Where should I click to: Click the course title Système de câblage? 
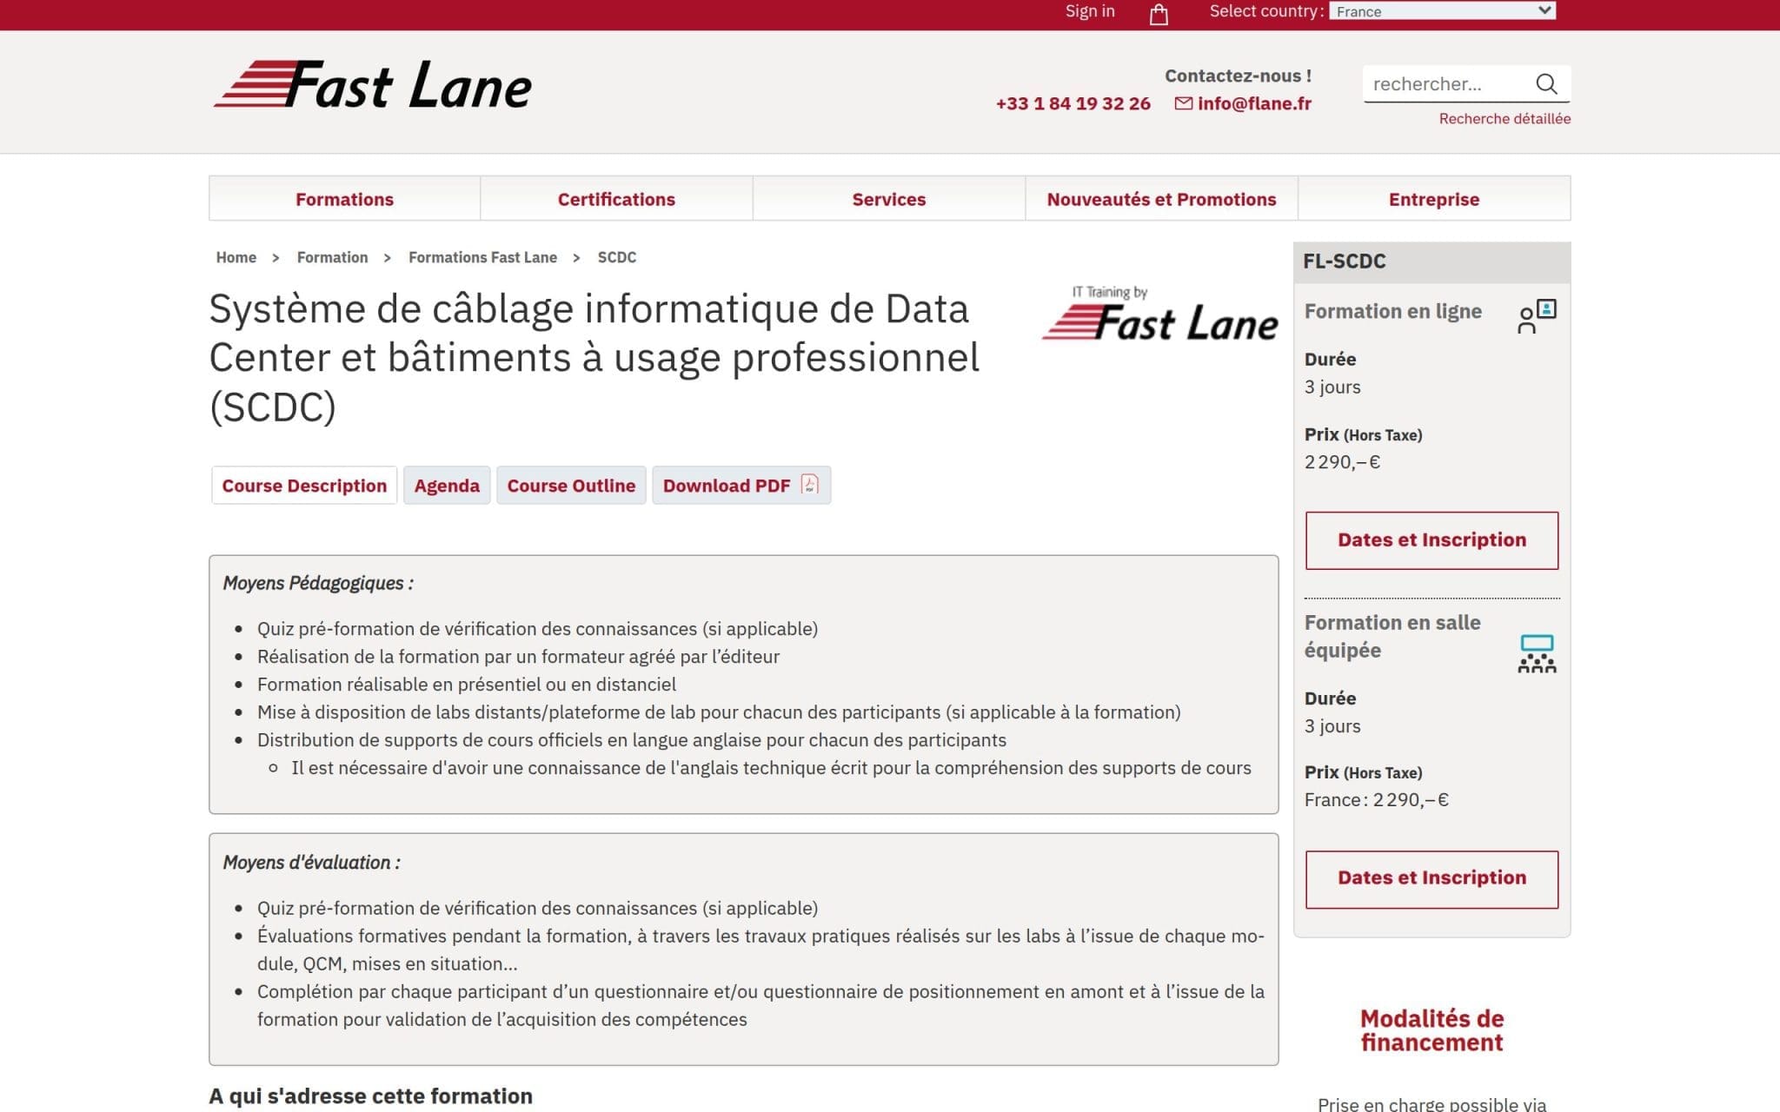pyautogui.click(x=594, y=357)
